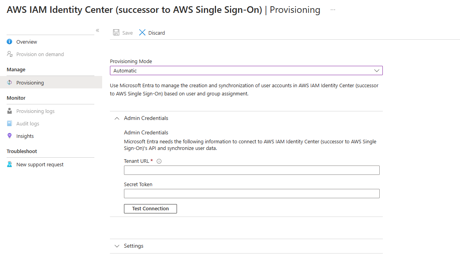Screen dimensions: 460x273
Task: Click the Provisioning logs icon
Action: tap(9, 111)
